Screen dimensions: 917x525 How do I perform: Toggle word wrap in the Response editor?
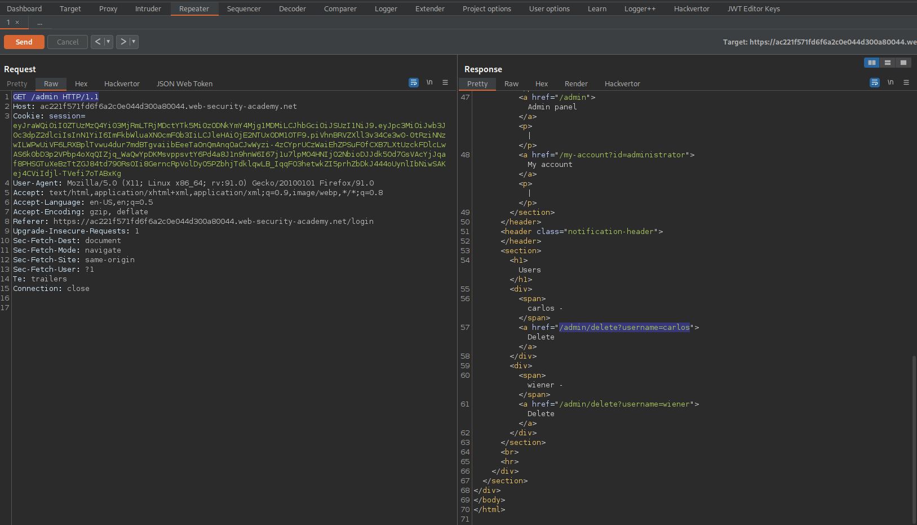coord(875,82)
